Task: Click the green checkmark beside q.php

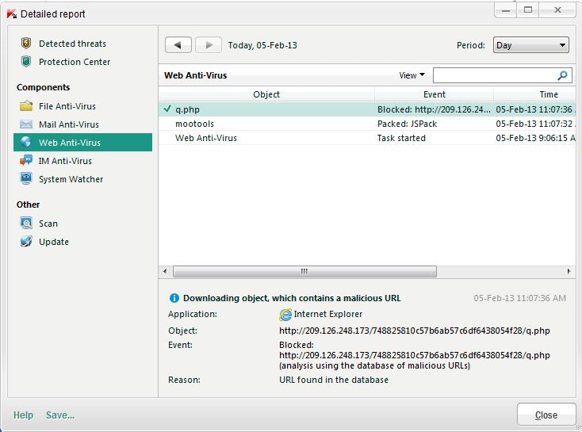Action: [167, 109]
